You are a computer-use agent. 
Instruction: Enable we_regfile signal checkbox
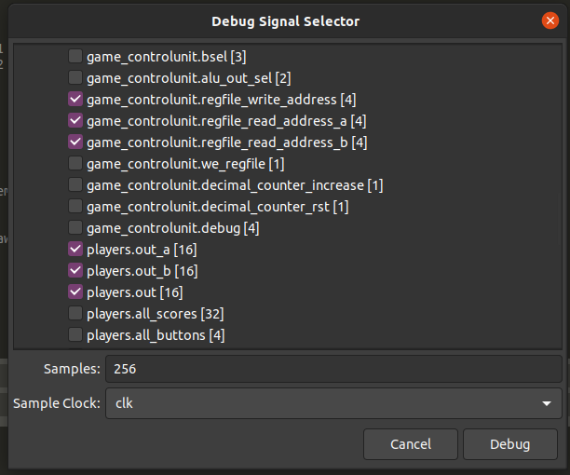point(75,163)
